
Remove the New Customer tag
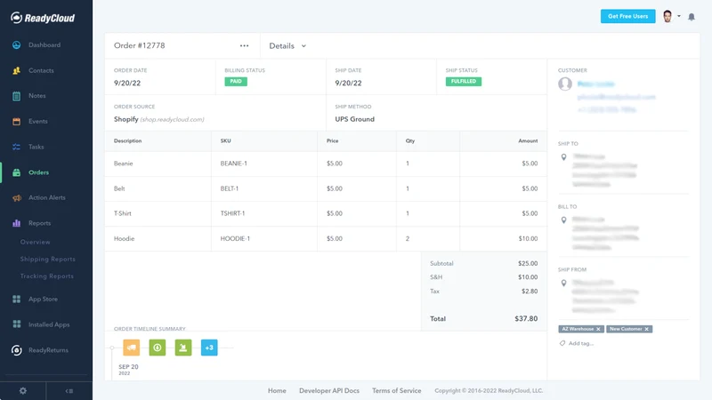coord(647,329)
